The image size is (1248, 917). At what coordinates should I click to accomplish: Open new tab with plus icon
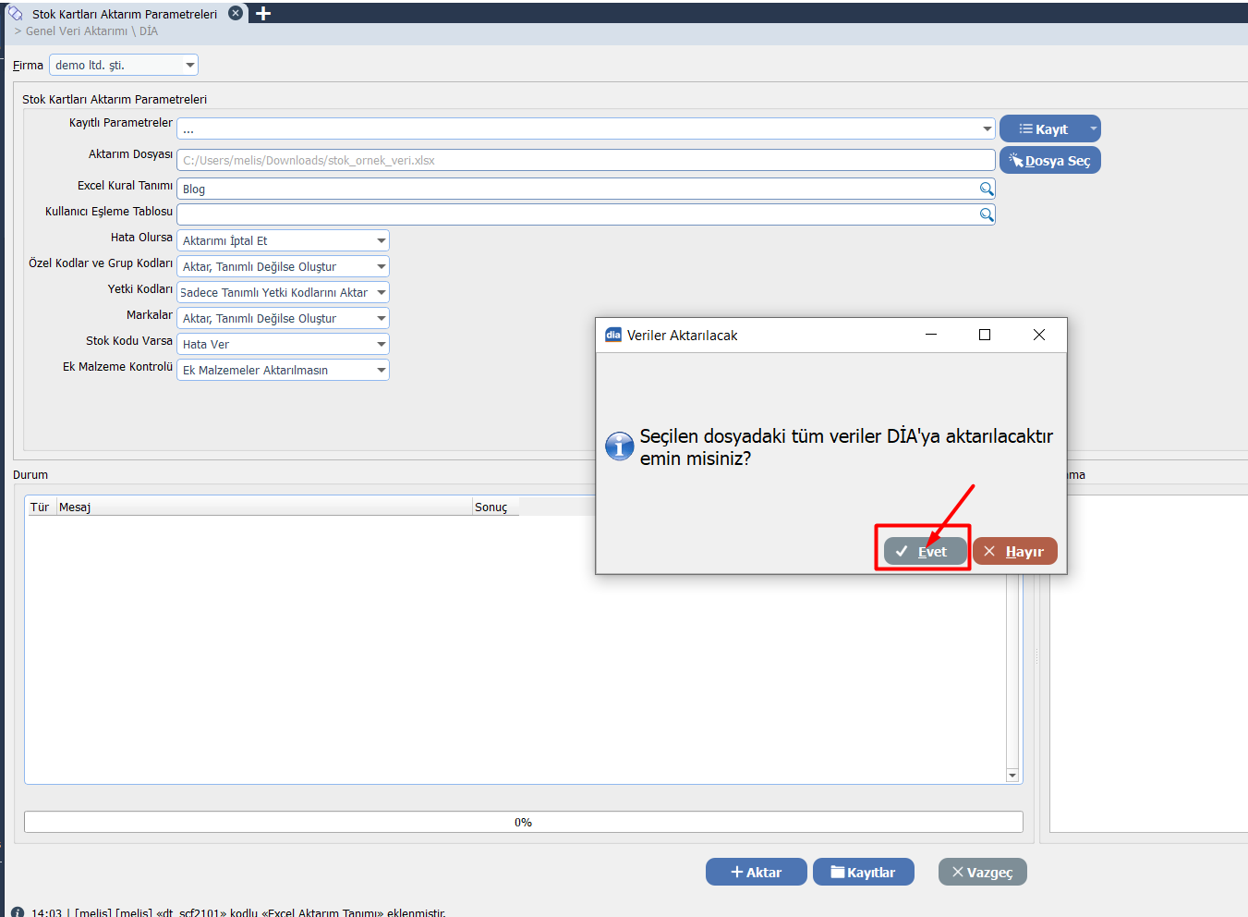pyautogui.click(x=263, y=14)
